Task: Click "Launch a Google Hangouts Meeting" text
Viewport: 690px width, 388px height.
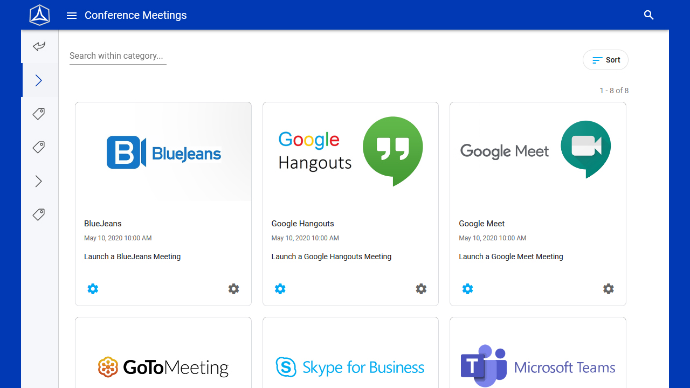Action: pyautogui.click(x=332, y=257)
